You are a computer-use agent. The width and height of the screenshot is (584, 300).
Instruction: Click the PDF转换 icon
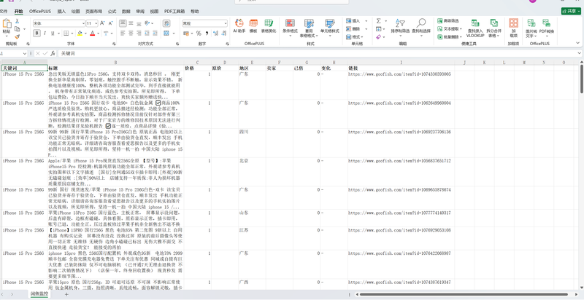tap(546, 23)
